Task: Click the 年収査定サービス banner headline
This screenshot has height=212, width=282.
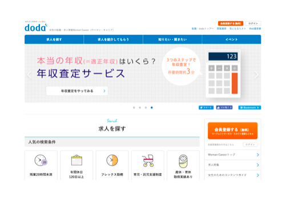Action: tap(80, 74)
